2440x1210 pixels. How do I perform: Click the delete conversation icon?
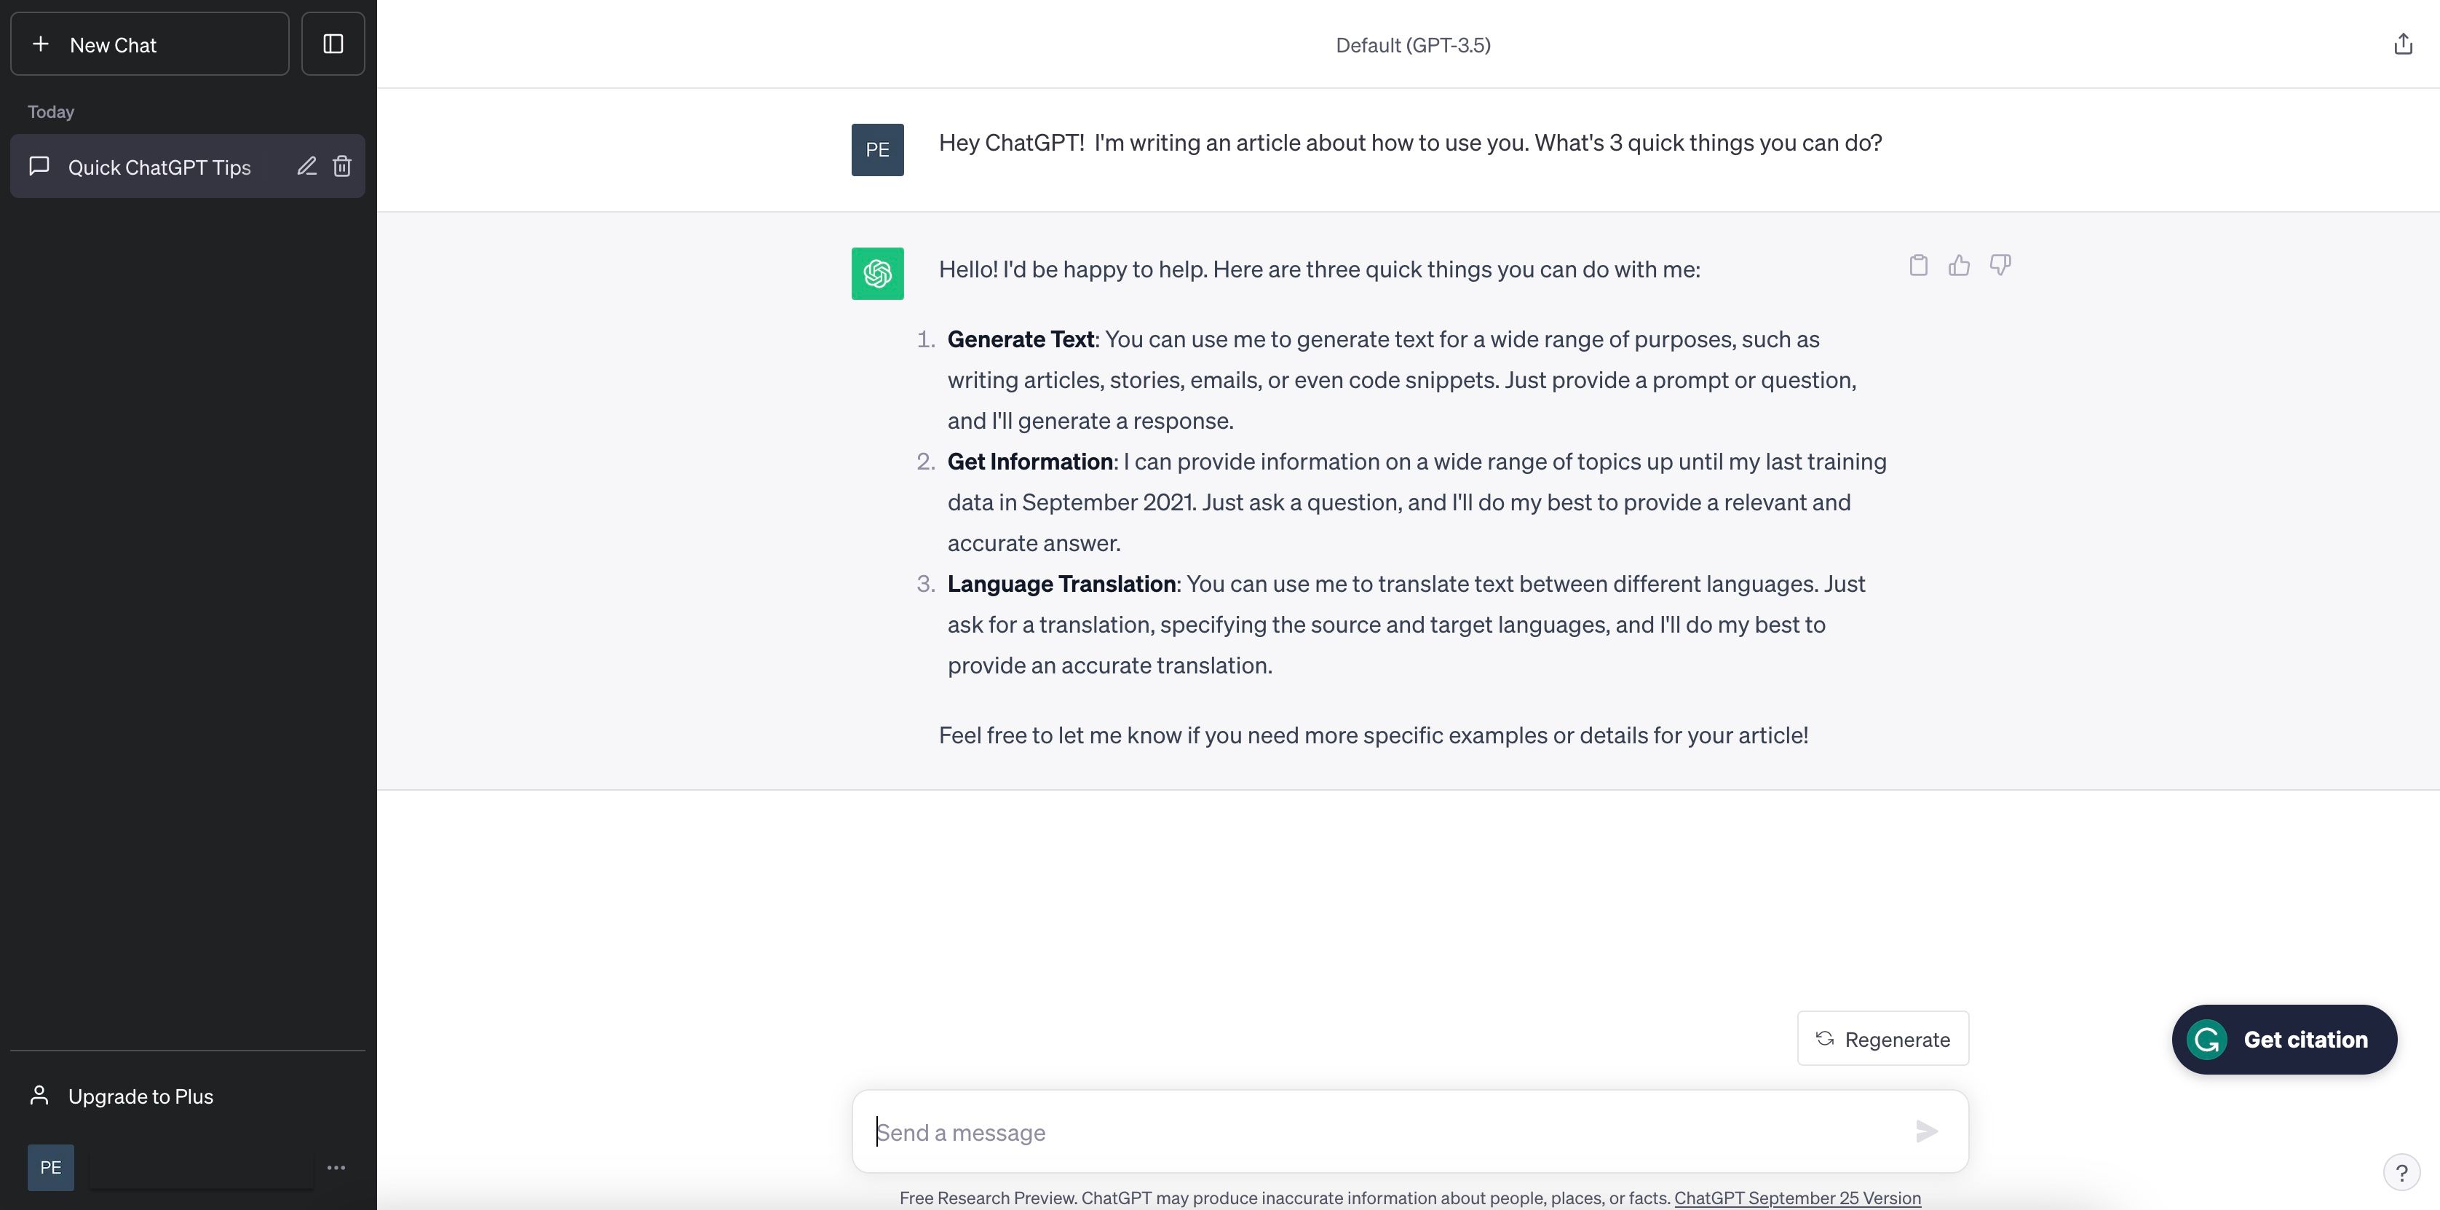341,165
